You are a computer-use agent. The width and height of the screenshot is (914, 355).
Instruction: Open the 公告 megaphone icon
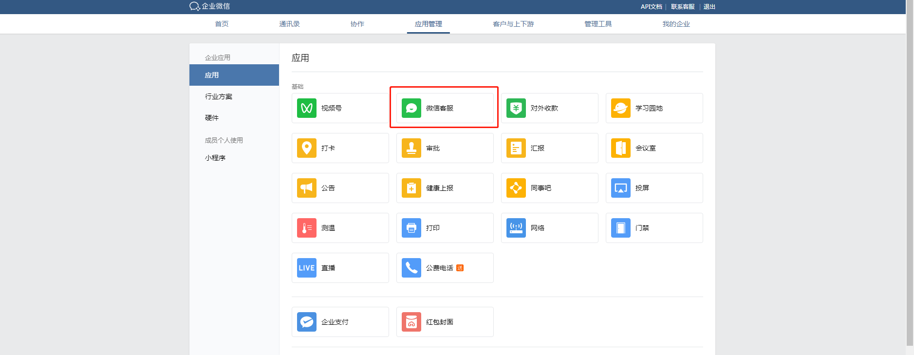pos(307,188)
